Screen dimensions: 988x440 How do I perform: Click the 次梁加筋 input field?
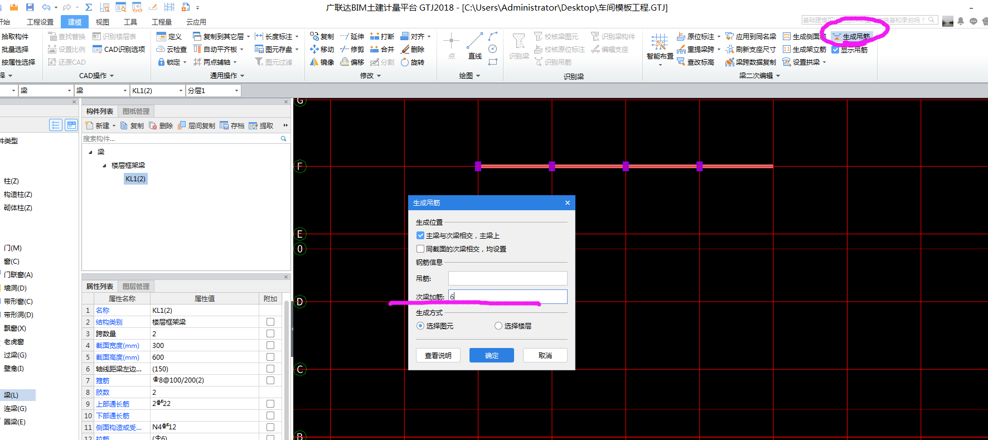508,297
